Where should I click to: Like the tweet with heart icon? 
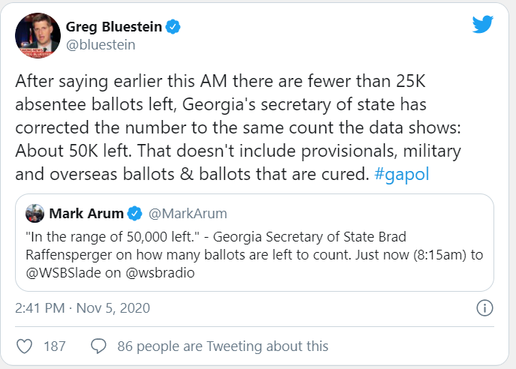24,346
